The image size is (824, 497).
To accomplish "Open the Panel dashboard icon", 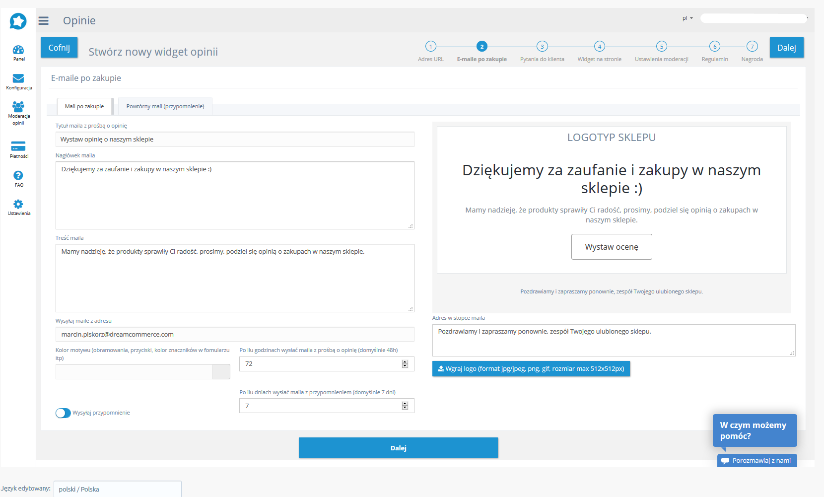I will point(18,50).
